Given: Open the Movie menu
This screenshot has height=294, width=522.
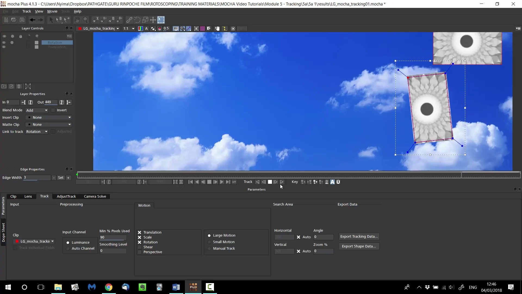Looking at the screenshot, I should coord(52,11).
